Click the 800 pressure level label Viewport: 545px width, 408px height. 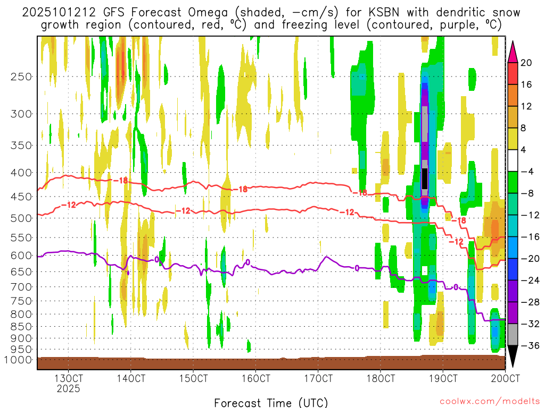point(21,314)
